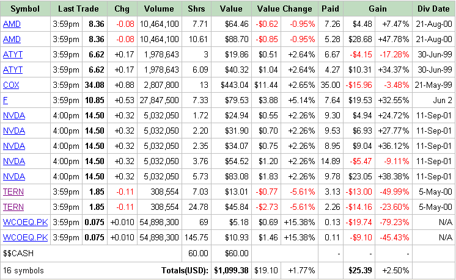Open the COX symbol link
This screenshot has height=280, width=456.
[x=11, y=85]
